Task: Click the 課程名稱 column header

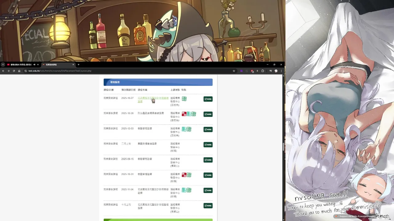Action: click(143, 90)
